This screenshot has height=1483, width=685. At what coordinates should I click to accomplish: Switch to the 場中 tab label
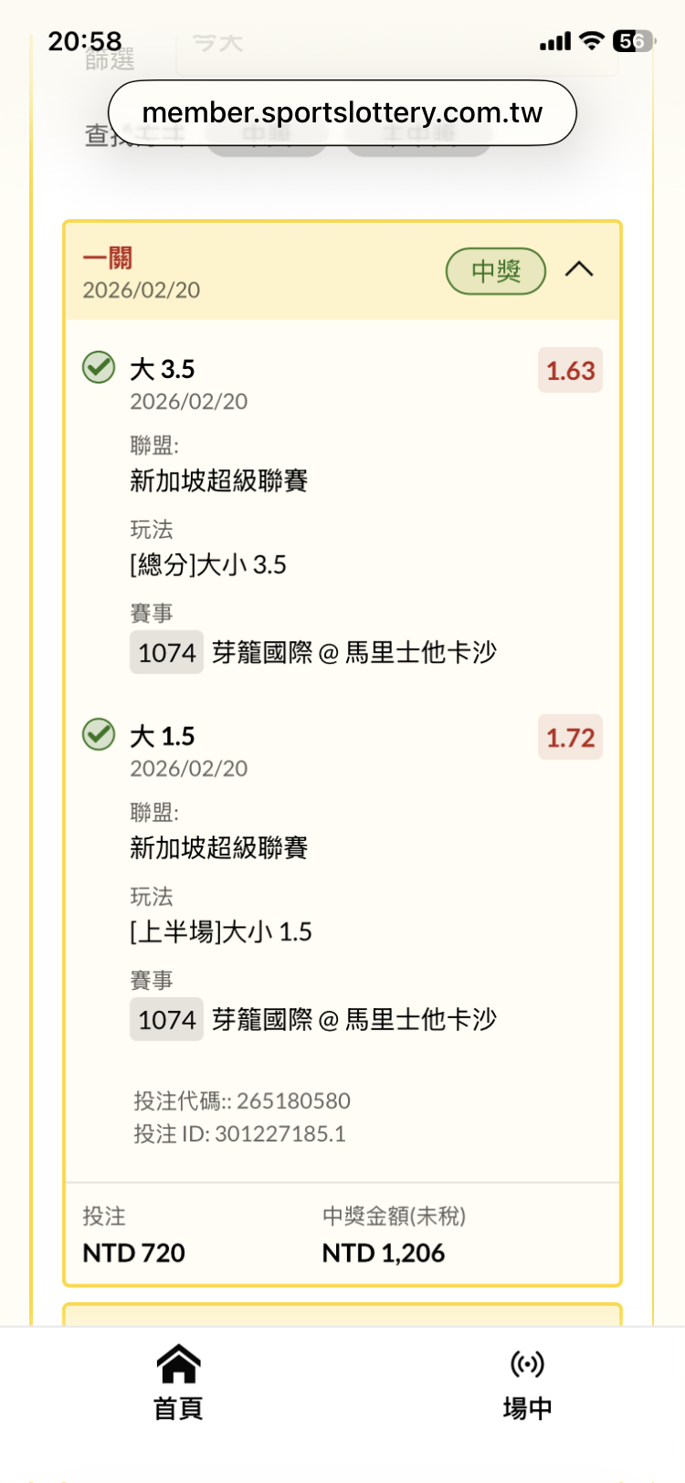coord(527,1408)
